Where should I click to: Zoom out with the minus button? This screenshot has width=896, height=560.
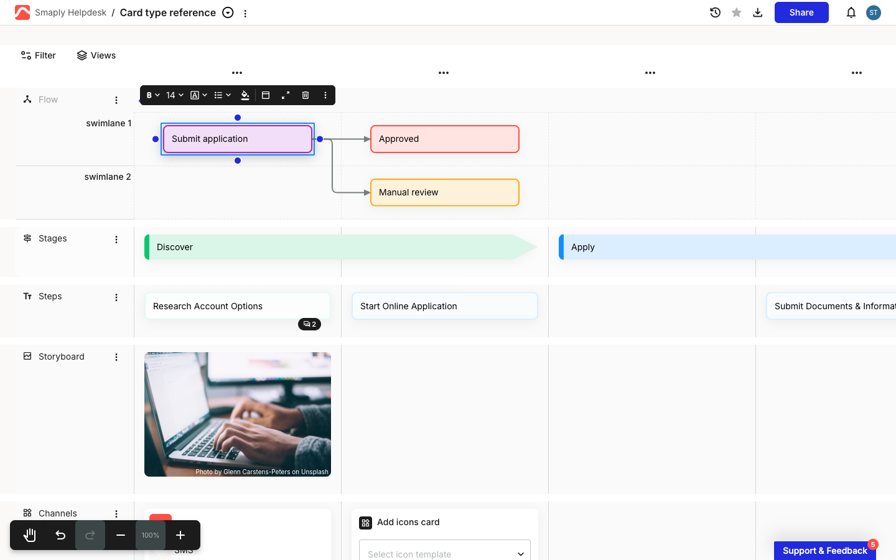tap(121, 535)
